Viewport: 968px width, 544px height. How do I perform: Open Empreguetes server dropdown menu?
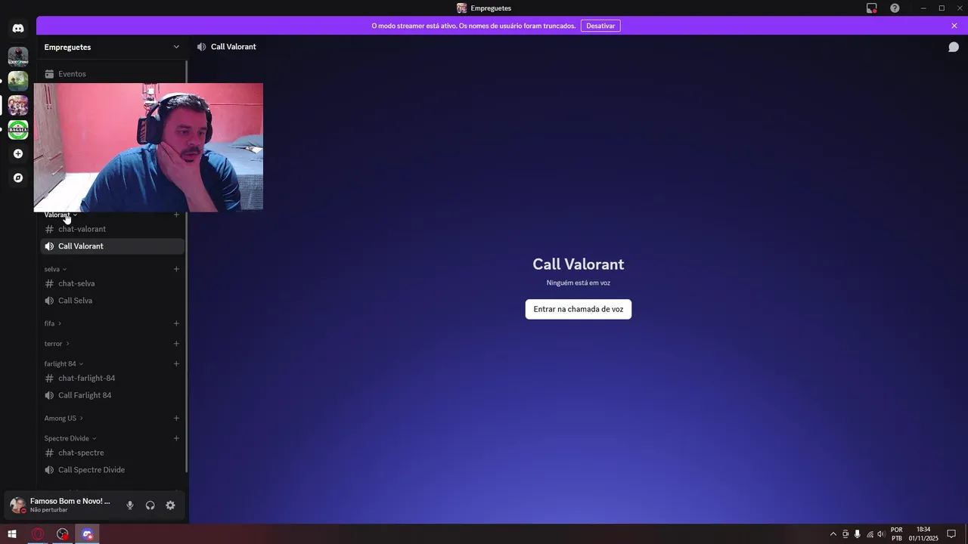coord(111,47)
